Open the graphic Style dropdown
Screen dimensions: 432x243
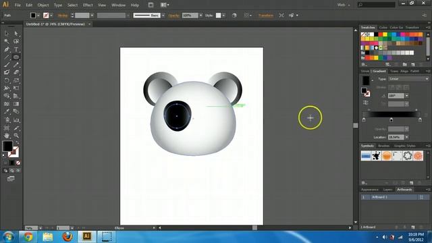coord(223,16)
